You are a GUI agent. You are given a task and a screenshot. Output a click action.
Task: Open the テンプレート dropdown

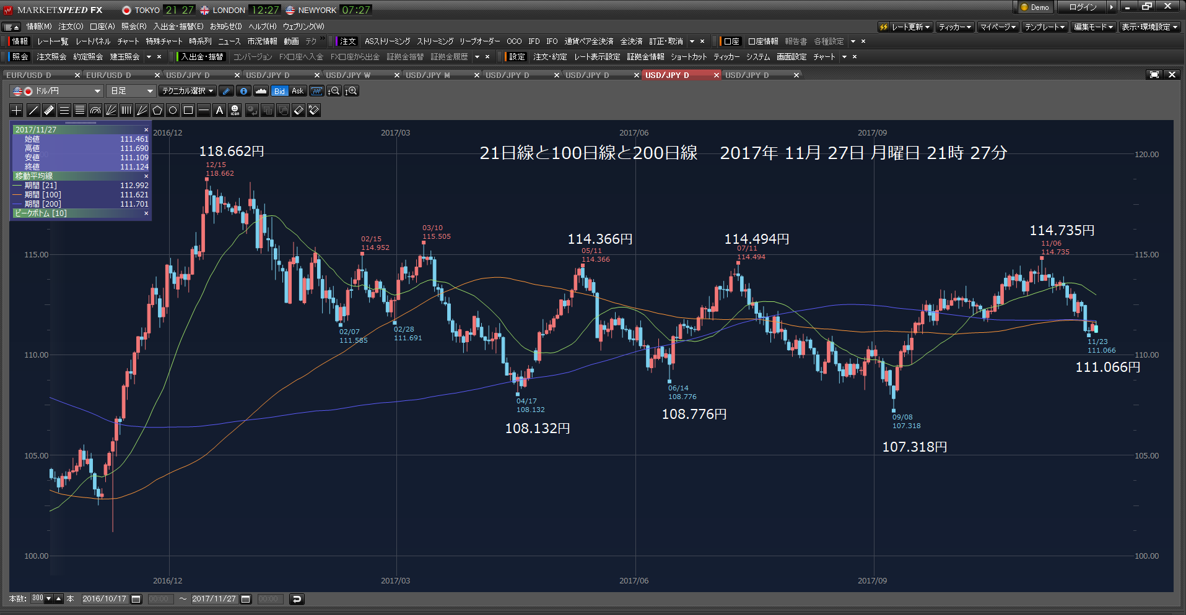[x=1045, y=27]
